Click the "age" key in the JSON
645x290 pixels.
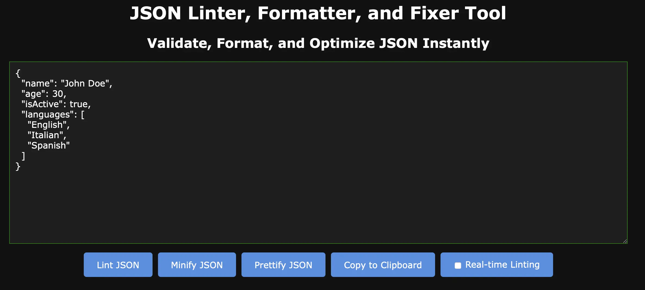tap(33, 94)
